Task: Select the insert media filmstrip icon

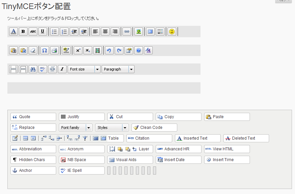Action: coord(98,50)
